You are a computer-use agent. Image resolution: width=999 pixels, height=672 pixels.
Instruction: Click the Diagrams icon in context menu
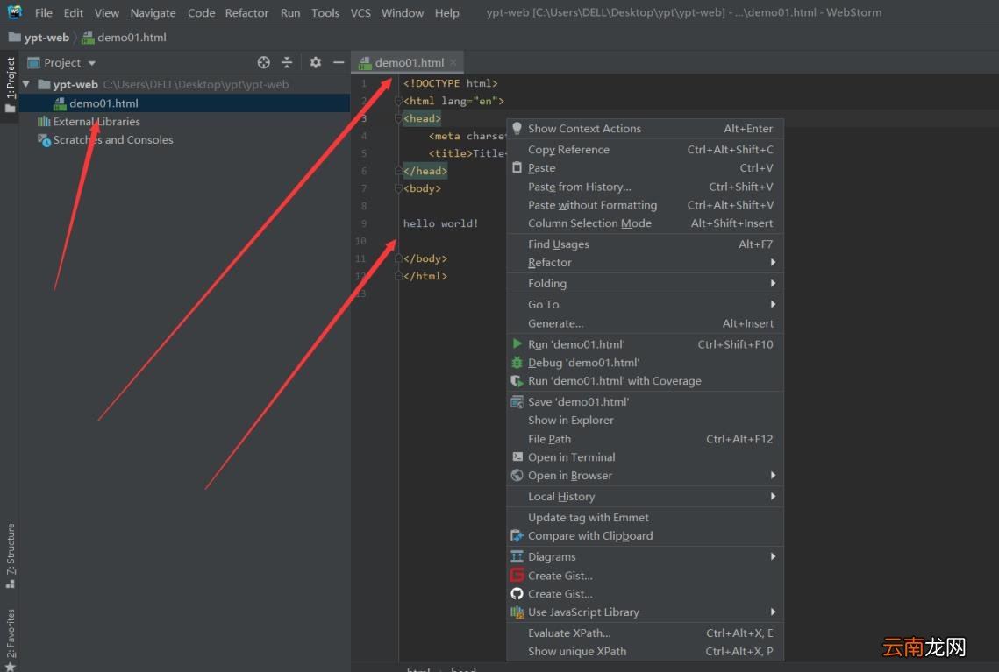pos(517,557)
